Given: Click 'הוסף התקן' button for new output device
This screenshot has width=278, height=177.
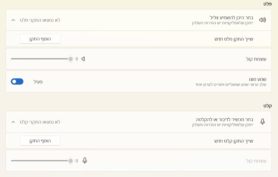Looking at the screenshot, I should pyautogui.click(x=40, y=39).
